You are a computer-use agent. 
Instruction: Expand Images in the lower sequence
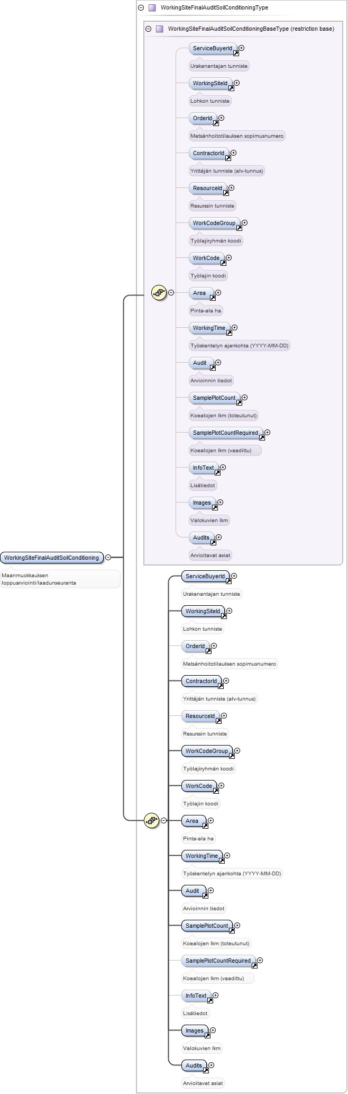click(x=213, y=1030)
